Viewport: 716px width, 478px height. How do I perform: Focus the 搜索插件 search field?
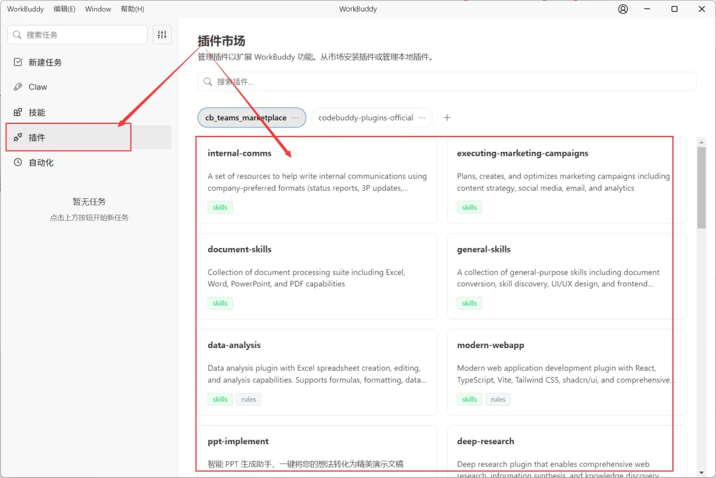(x=447, y=82)
